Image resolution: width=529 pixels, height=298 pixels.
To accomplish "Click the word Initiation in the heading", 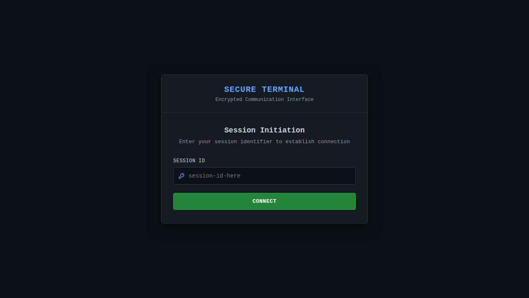I will point(282,130).
